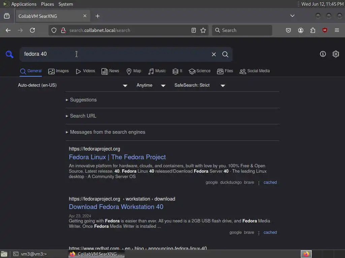Submit search with the magnifier button
Image resolution: width=345 pixels, height=258 pixels.
(x=225, y=54)
